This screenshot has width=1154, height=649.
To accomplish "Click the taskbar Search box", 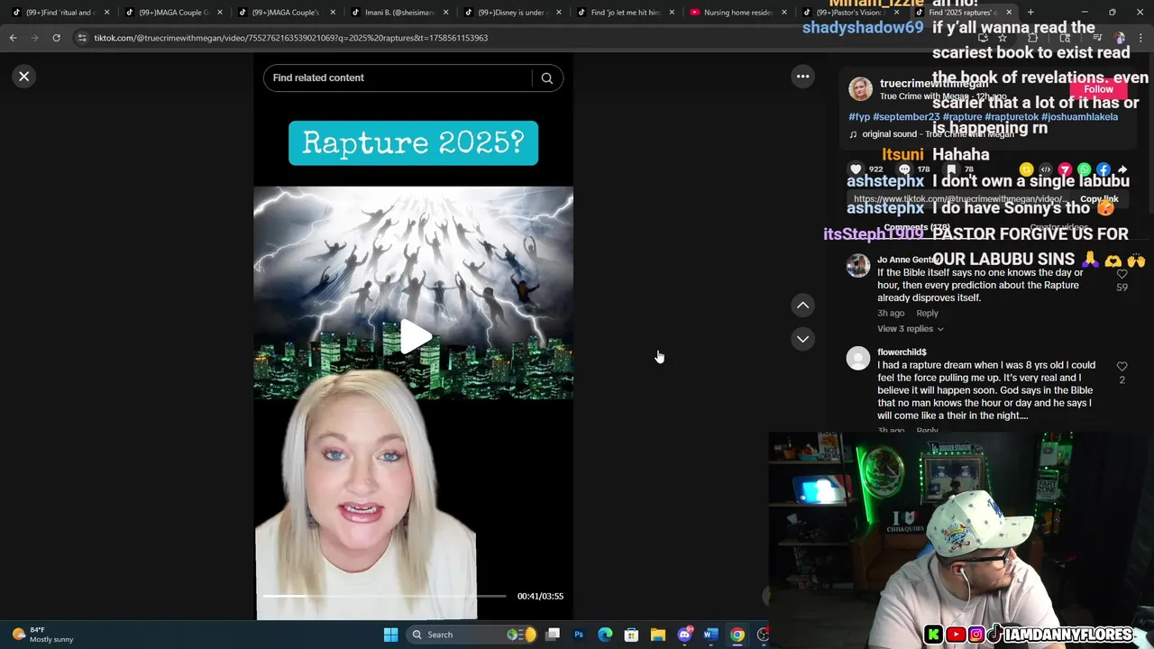I will point(470,635).
